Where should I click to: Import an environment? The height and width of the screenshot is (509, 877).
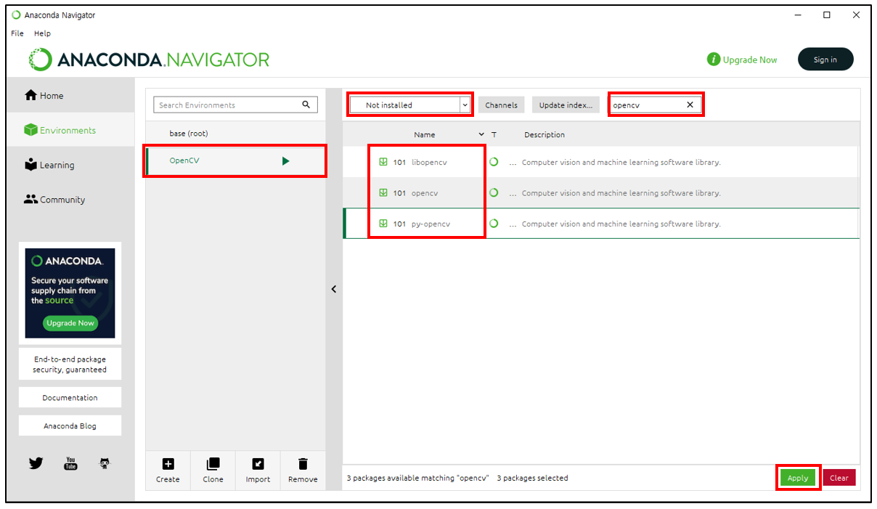tap(258, 470)
